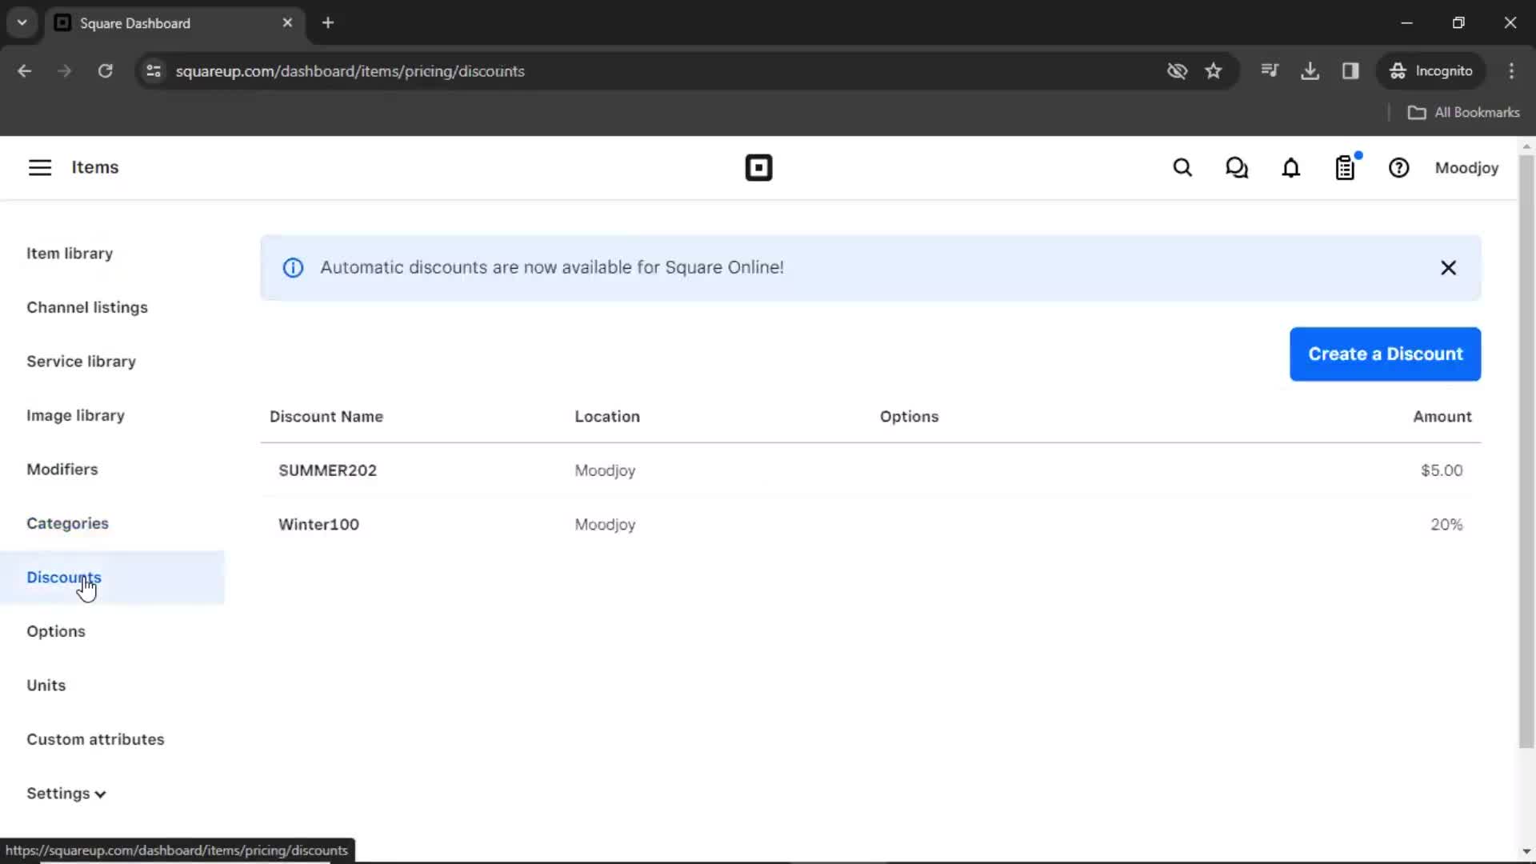Screen dimensions: 1536x864
Task: Select the Item library sidebar item
Action: point(70,253)
